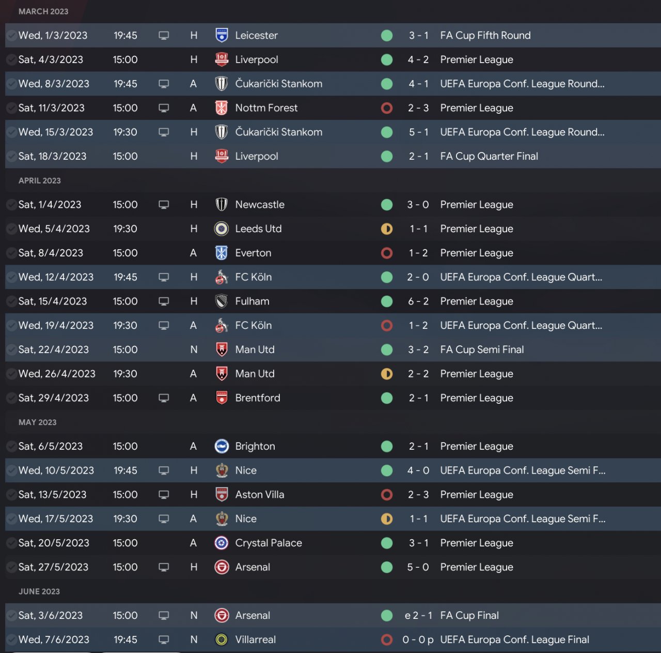Viewport: 661px width, 653px height.
Task: Toggle the checkmark beside the Villarreal final
Action: click(11, 640)
